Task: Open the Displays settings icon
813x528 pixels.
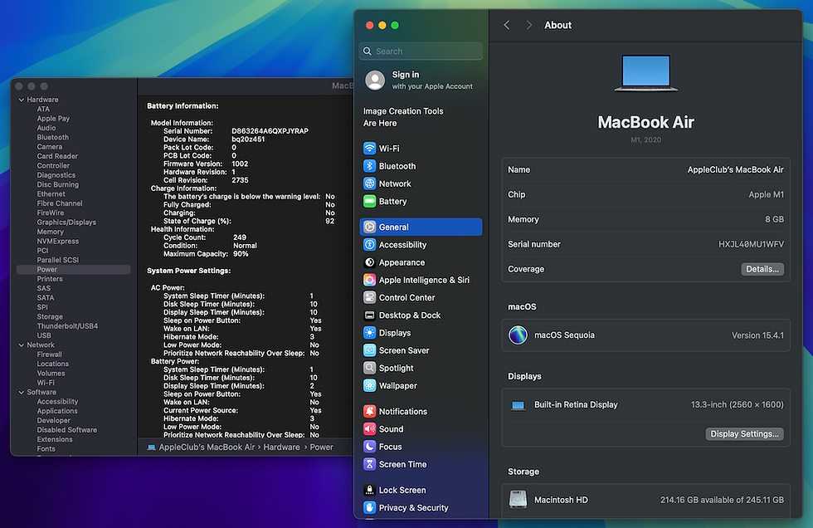Action: point(369,333)
